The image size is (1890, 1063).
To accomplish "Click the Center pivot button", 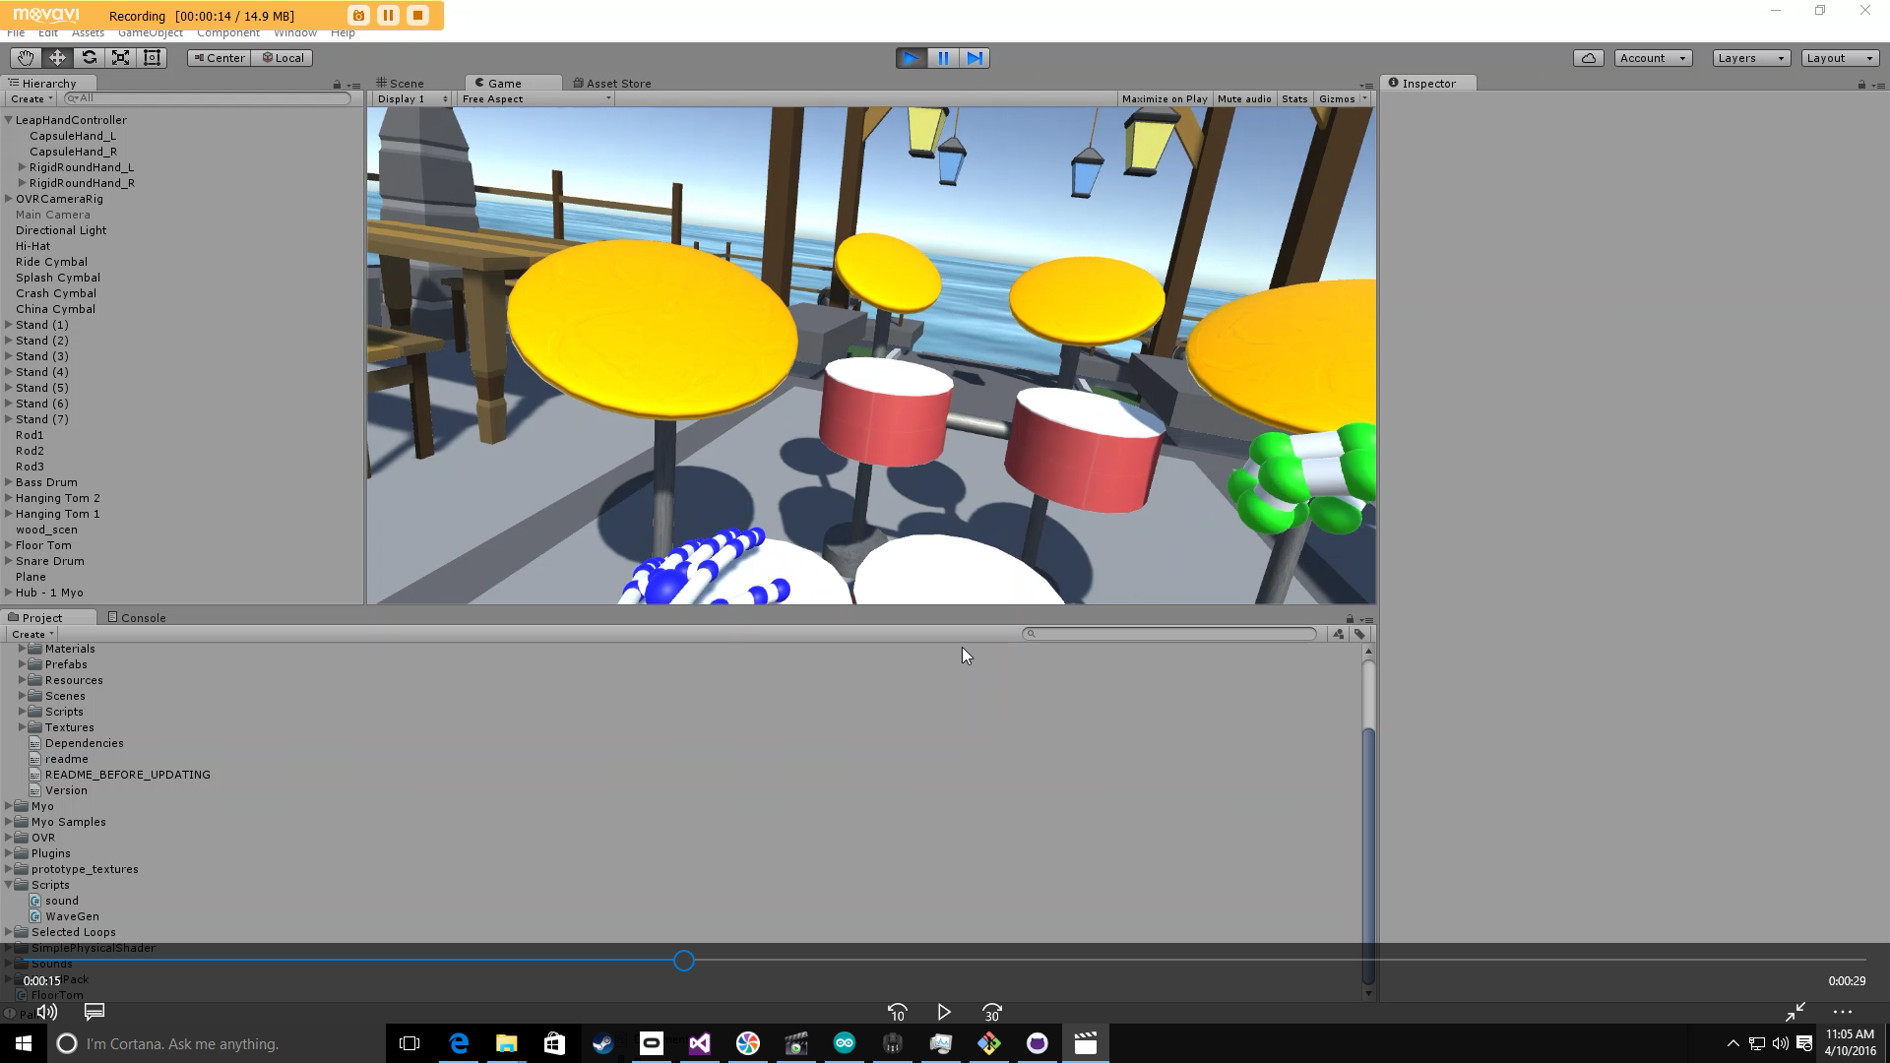I will (219, 58).
